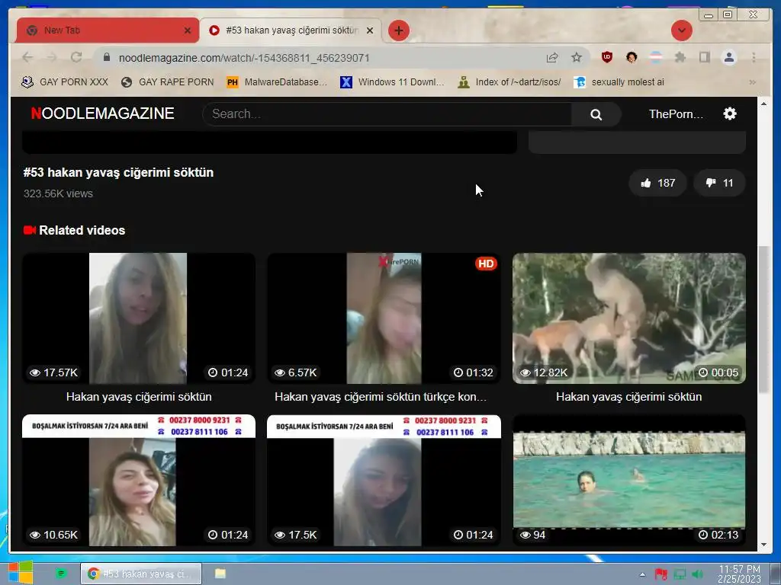
Task: Open the uBlock Origin extension
Action: (606, 57)
